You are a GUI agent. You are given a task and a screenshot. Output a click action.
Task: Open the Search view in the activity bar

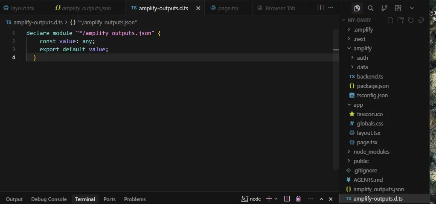tap(370, 8)
